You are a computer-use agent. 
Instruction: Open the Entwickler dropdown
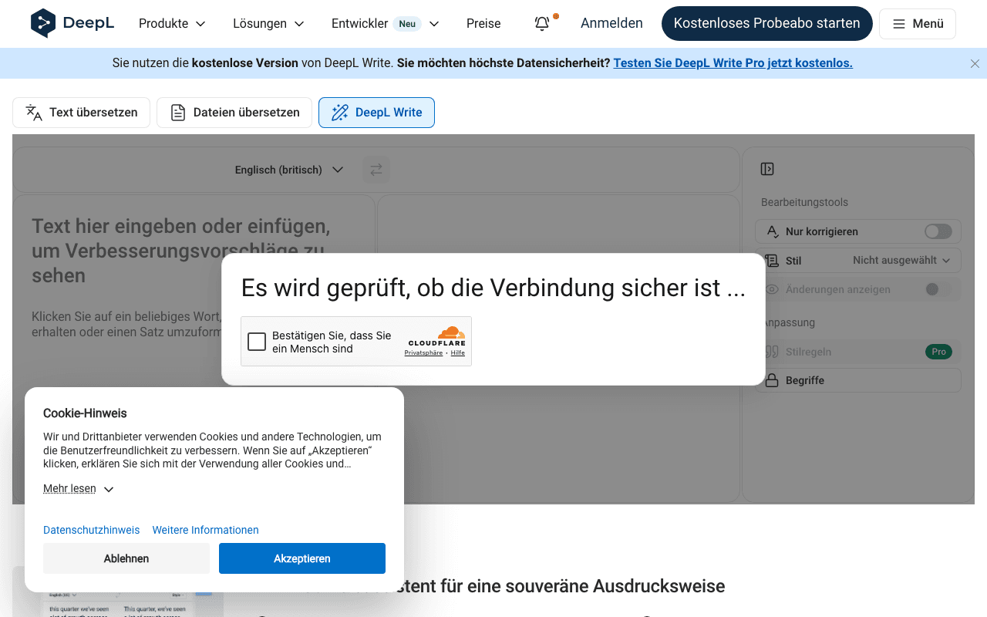pyautogui.click(x=385, y=23)
